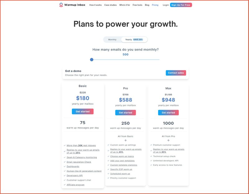Click the Sign Up For Free button
Screen dimensions: 249x194
[x=181, y=5]
